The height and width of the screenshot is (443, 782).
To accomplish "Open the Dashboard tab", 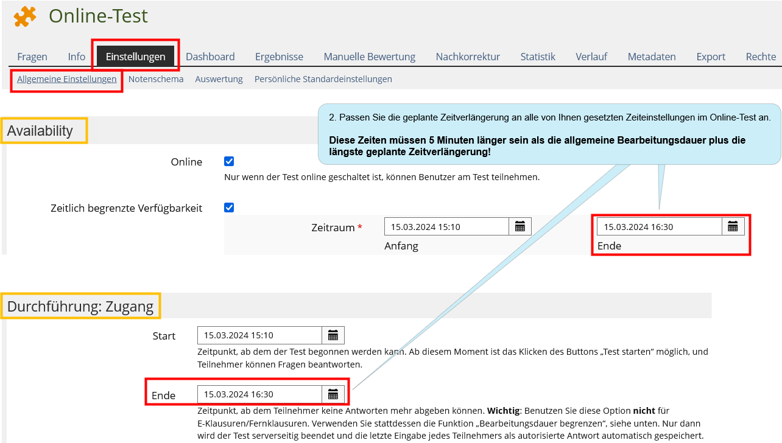I will pos(210,57).
